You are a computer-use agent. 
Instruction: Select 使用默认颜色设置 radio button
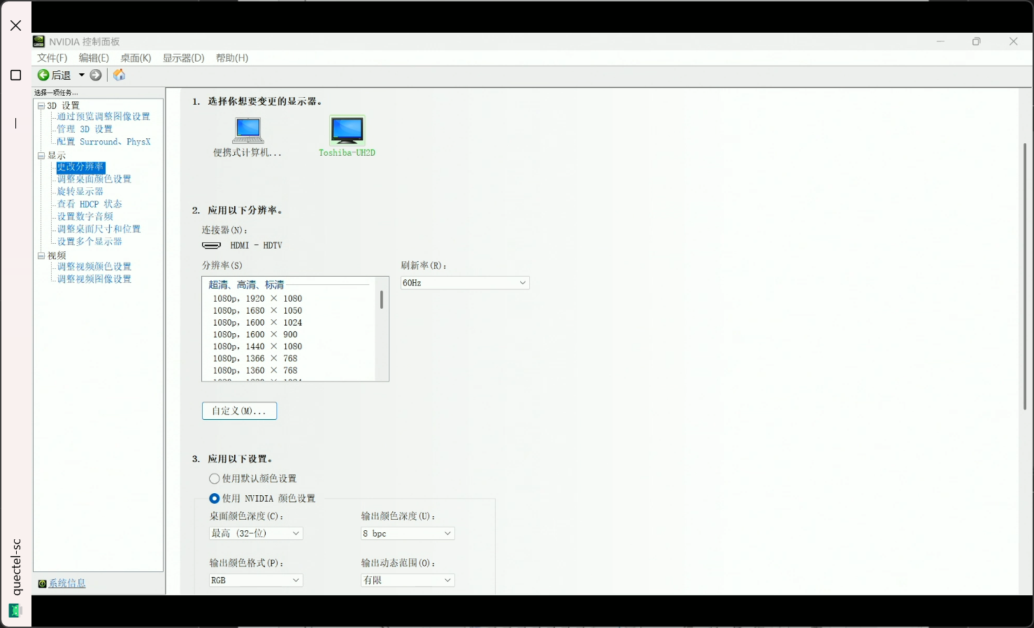tap(215, 479)
